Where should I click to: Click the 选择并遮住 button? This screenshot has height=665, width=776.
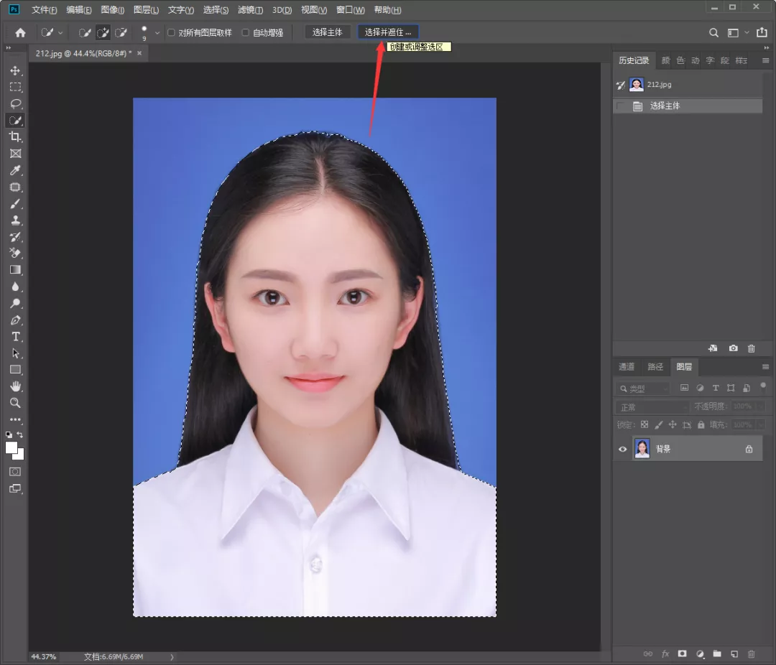click(388, 32)
